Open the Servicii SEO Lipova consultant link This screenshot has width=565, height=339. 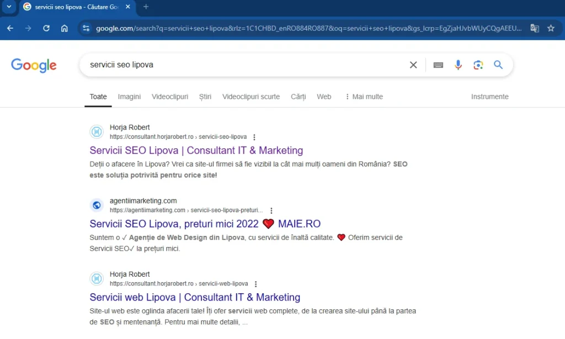(x=196, y=150)
